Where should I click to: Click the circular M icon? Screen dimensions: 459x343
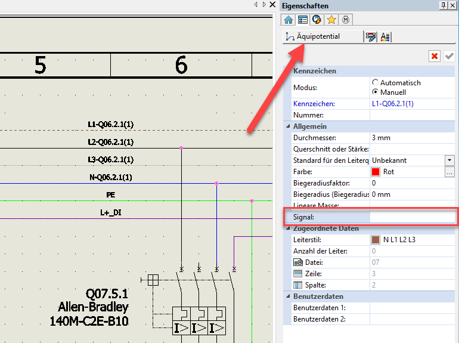346,20
